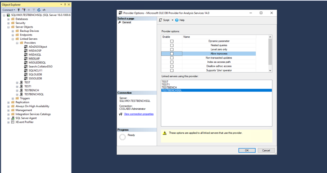Click the XEvent Profiler icon
The height and width of the screenshot is (173, 327).
13,122
